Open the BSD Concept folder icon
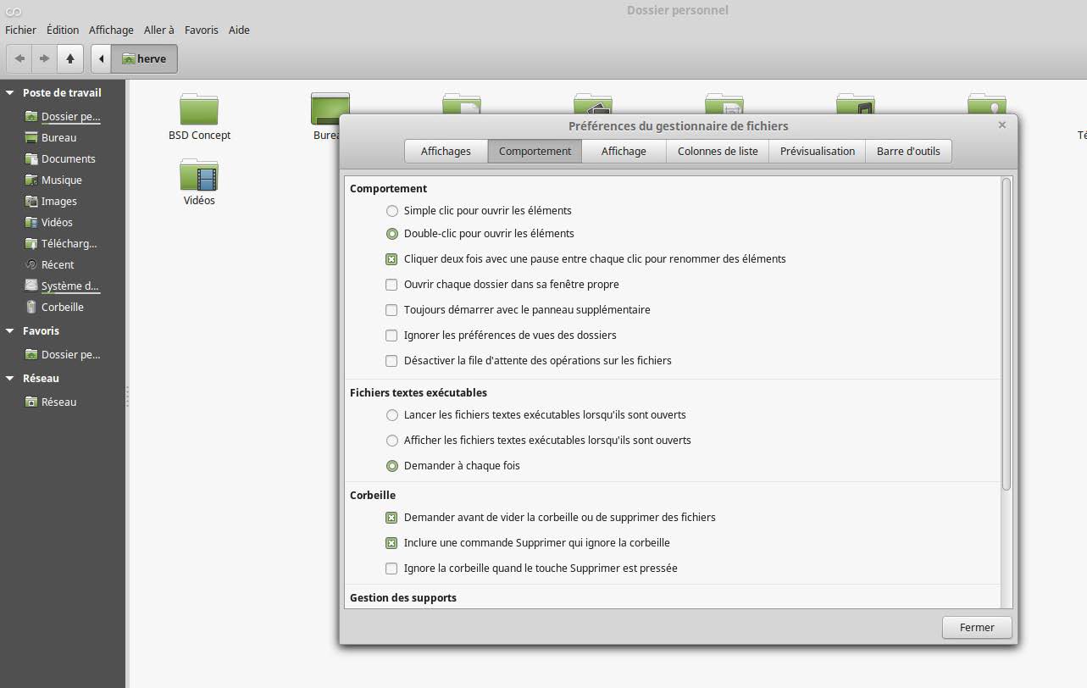Viewport: 1087px width, 688px height. click(199, 110)
